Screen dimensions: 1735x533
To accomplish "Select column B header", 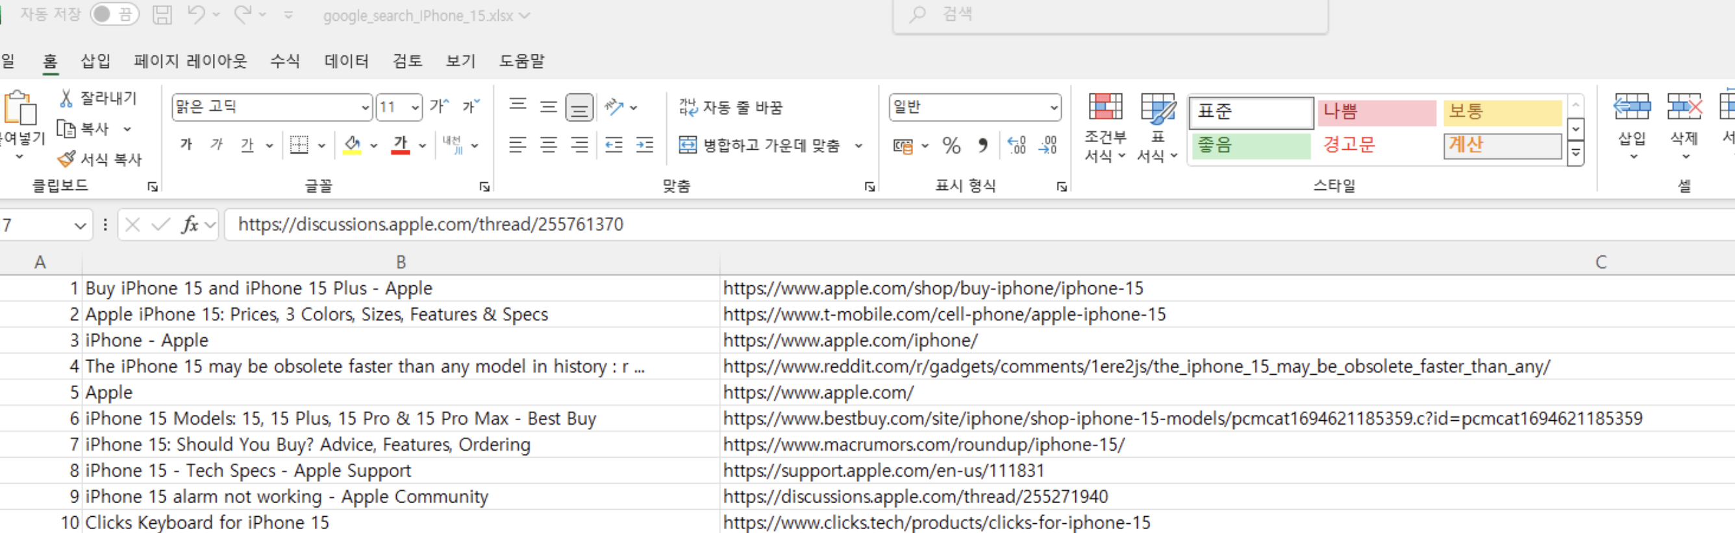I will point(401,263).
